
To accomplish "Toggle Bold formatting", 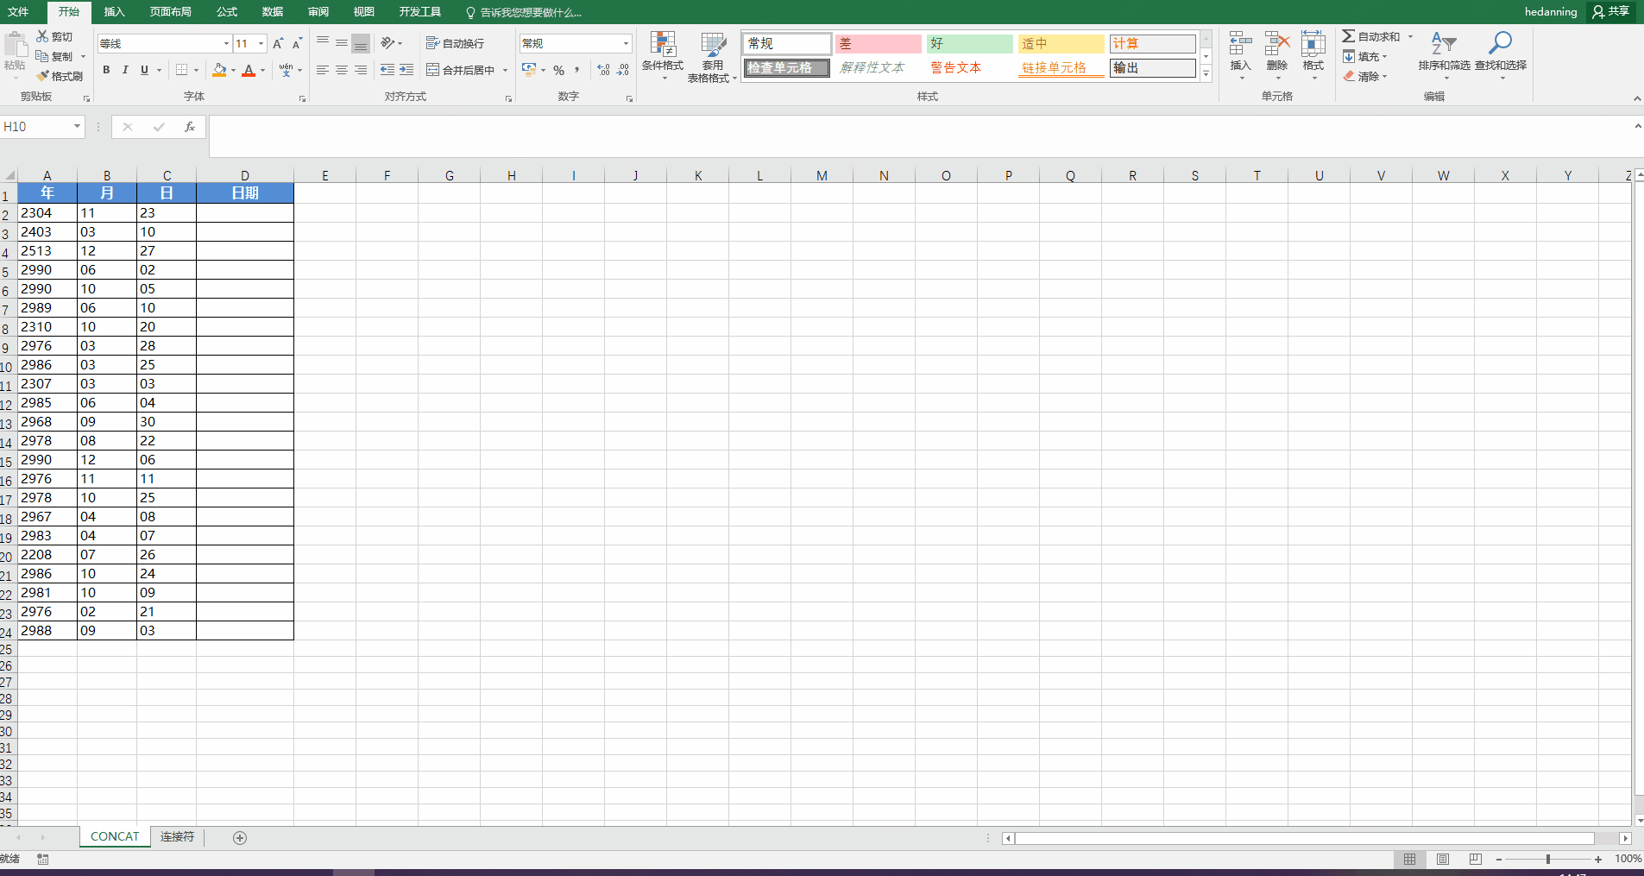I will click(106, 70).
